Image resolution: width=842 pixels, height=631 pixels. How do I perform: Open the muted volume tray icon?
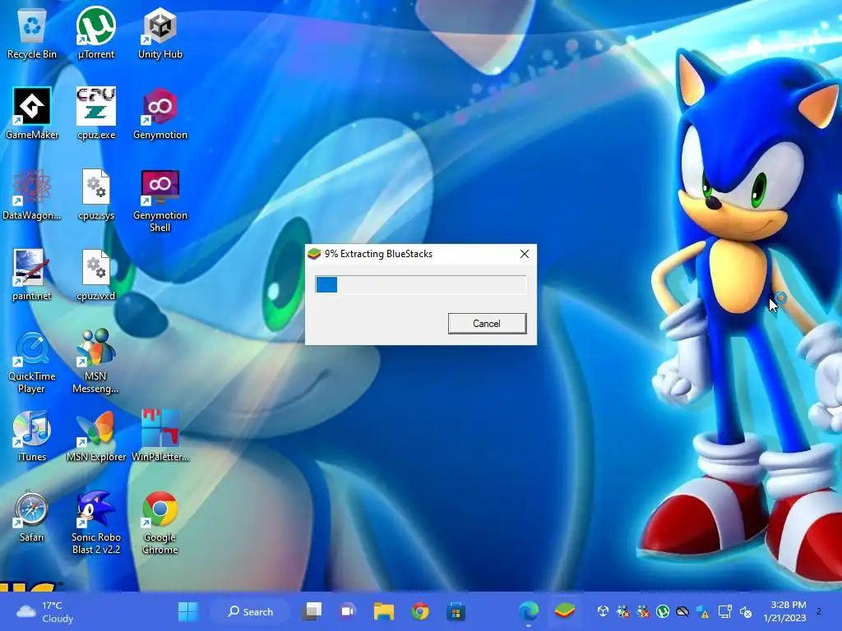[x=746, y=611]
